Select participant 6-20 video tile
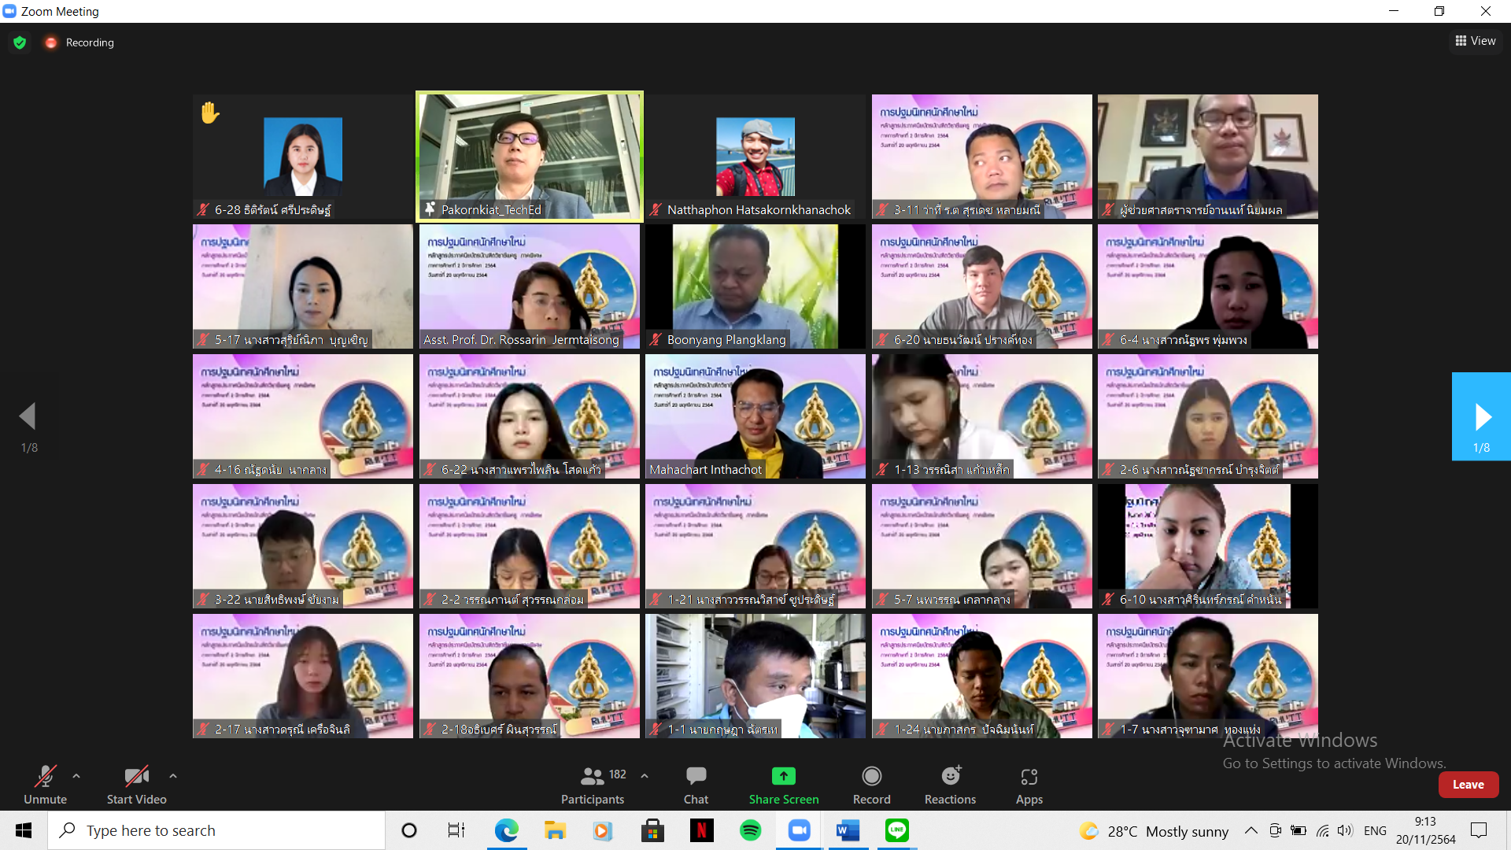This screenshot has height=850, width=1511. [x=981, y=286]
